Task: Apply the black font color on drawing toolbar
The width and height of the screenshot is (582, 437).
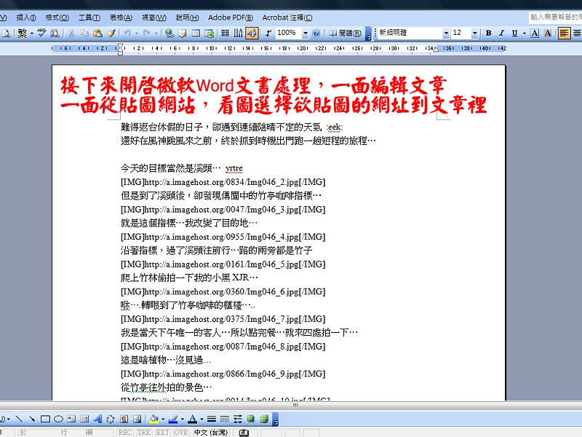Action: (192, 420)
